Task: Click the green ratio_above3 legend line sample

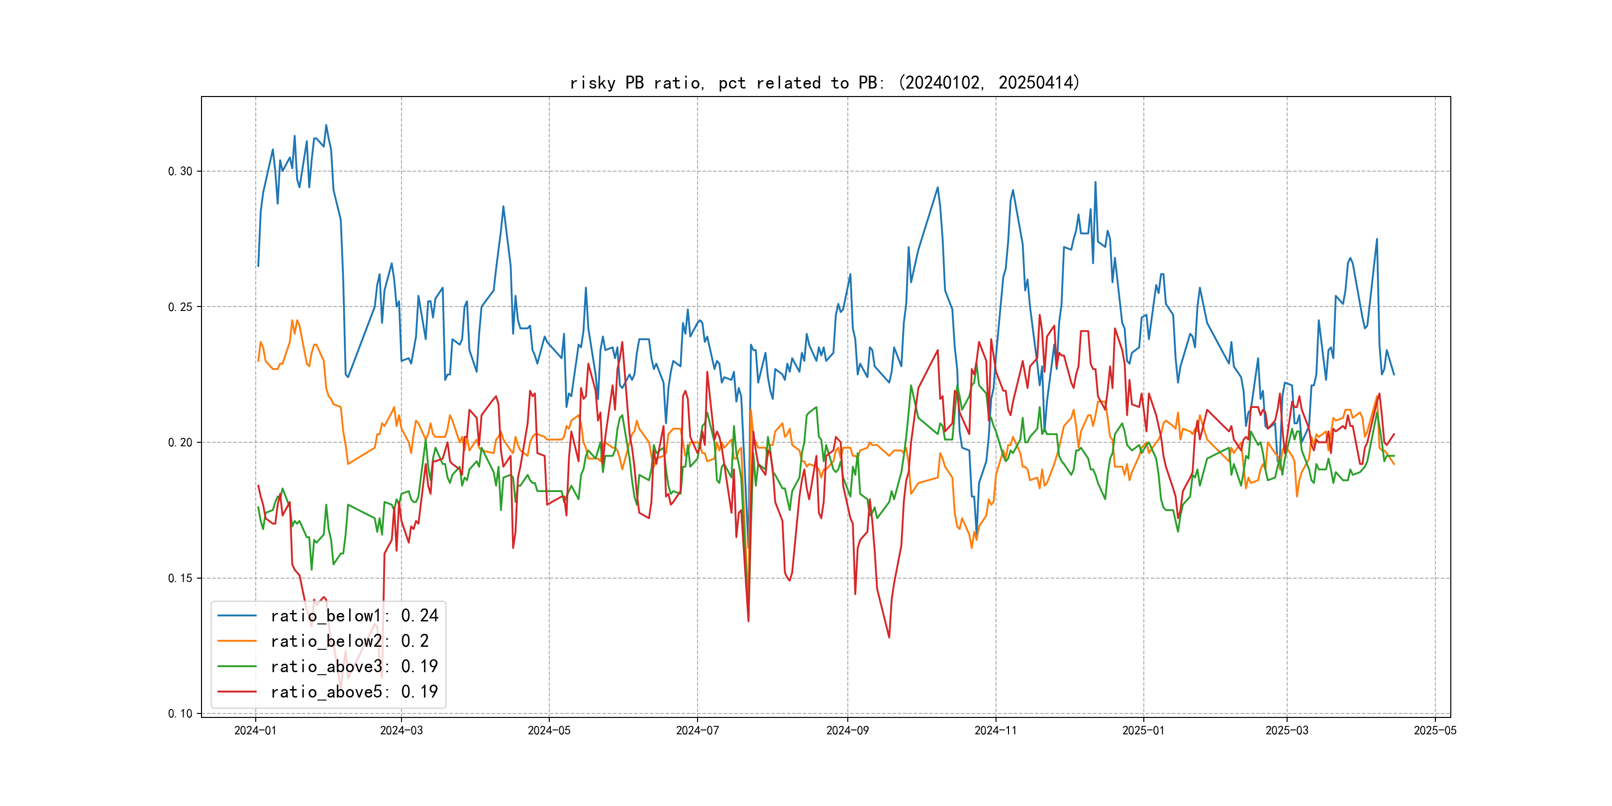Action: pyautogui.click(x=236, y=667)
